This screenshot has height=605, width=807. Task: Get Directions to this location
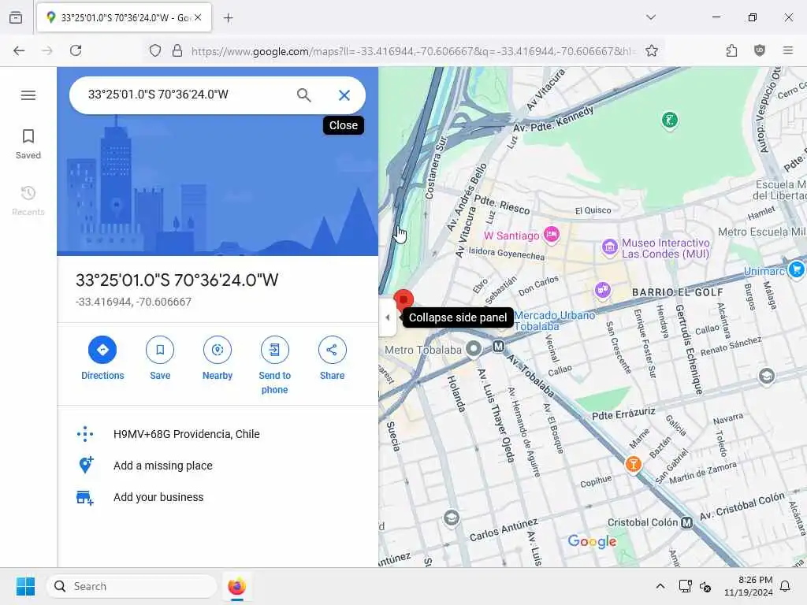tap(102, 358)
